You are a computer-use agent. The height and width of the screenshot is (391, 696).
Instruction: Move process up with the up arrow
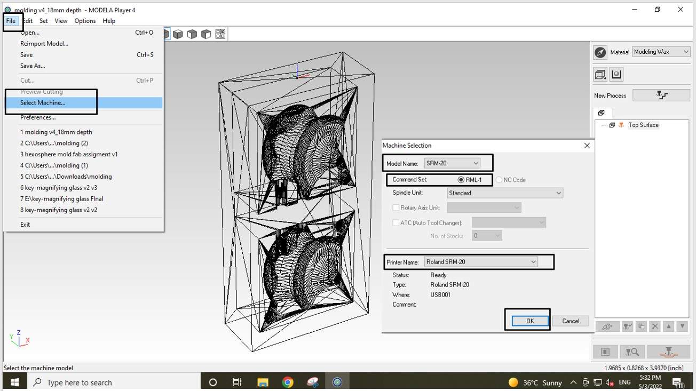coord(669,326)
